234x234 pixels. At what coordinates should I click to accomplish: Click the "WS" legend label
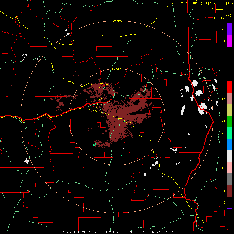[223, 145]
